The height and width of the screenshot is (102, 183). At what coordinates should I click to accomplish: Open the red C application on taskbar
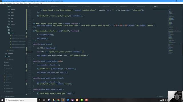[x=86, y=100]
